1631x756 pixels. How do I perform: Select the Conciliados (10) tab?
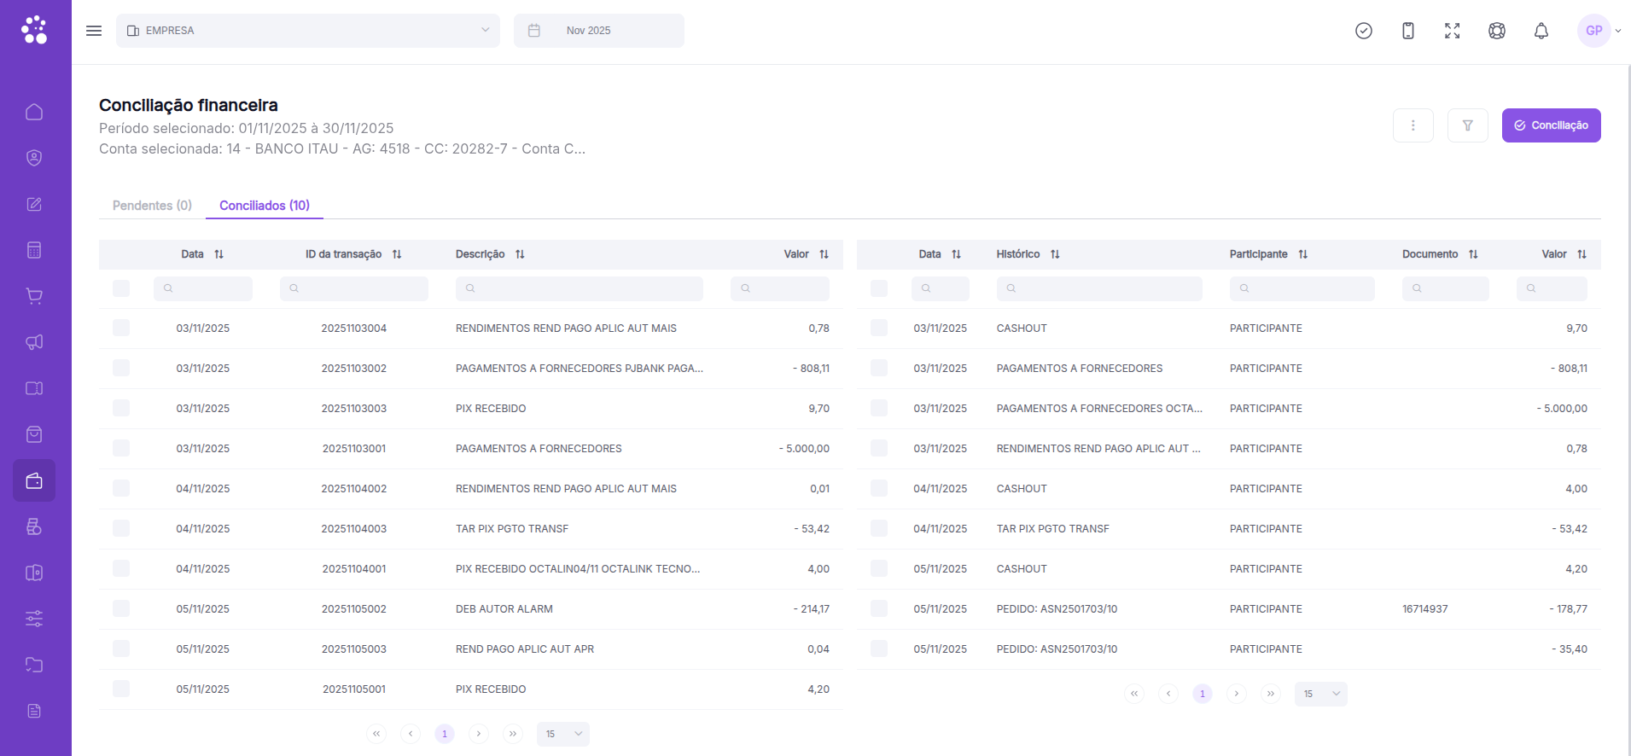(265, 206)
